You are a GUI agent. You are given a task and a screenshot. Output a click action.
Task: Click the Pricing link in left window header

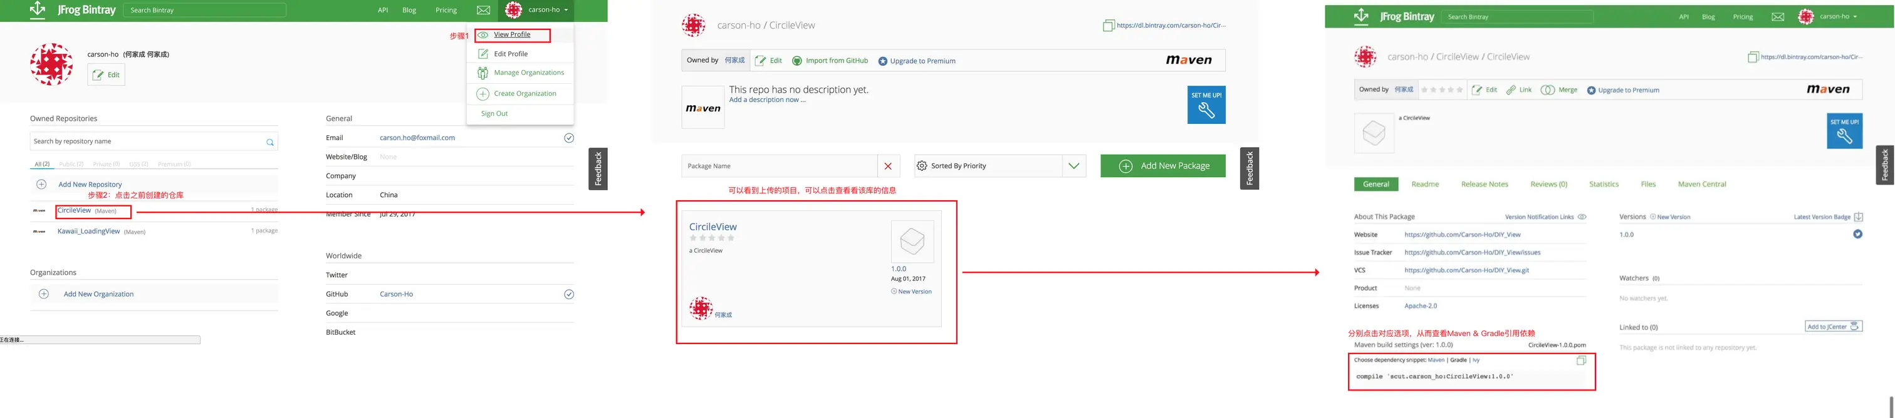click(446, 10)
